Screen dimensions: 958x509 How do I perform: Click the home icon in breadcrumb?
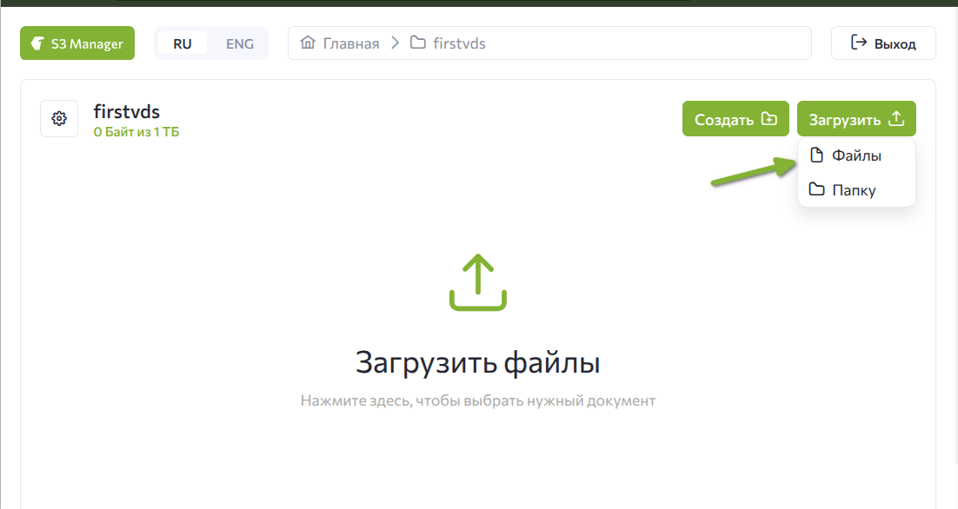click(307, 43)
